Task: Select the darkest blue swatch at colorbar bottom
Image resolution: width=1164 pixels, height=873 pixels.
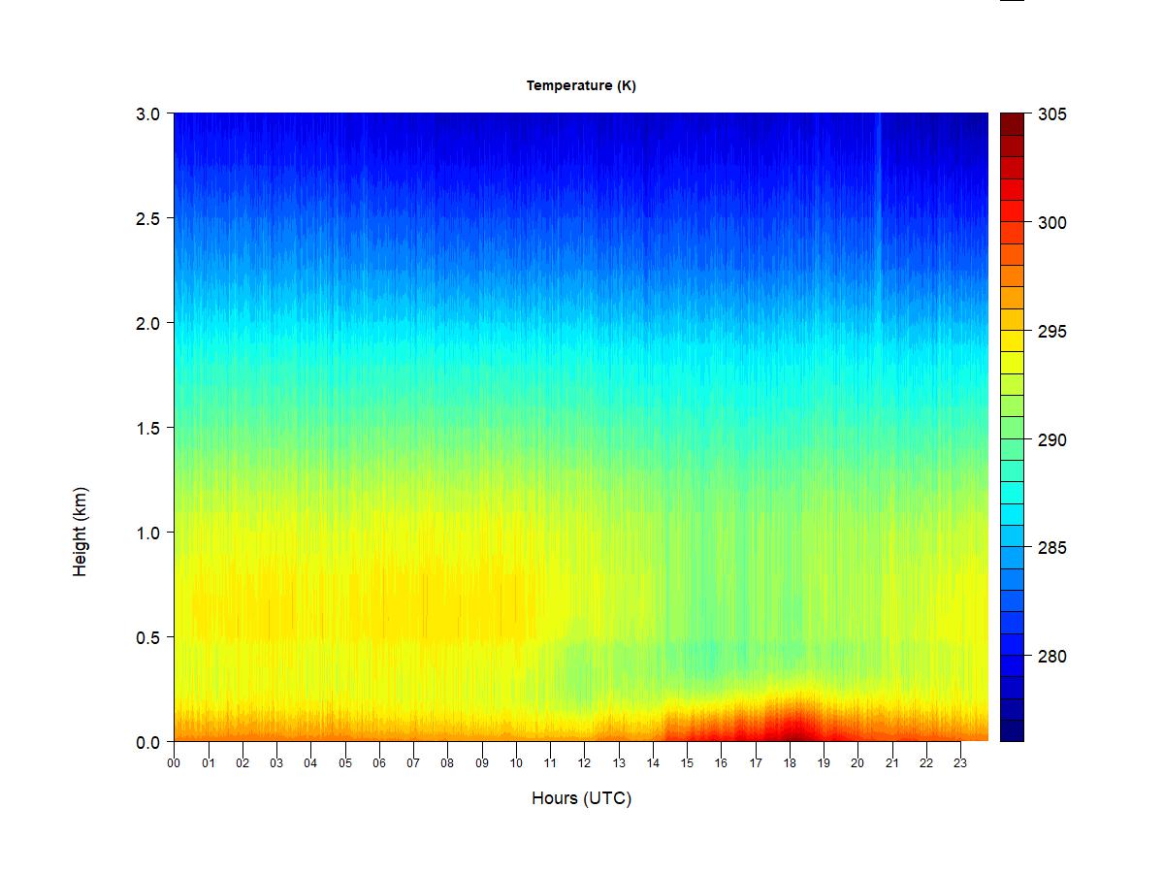Action: pyautogui.click(x=1012, y=730)
